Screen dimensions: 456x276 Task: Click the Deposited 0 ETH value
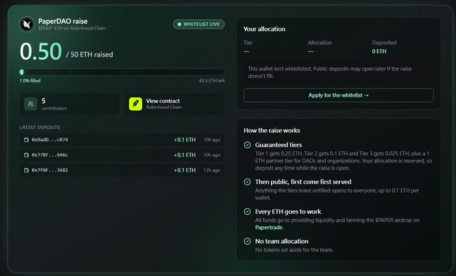click(380, 52)
